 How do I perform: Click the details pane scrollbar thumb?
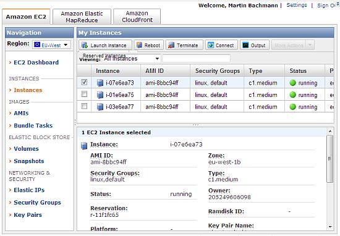[330, 159]
